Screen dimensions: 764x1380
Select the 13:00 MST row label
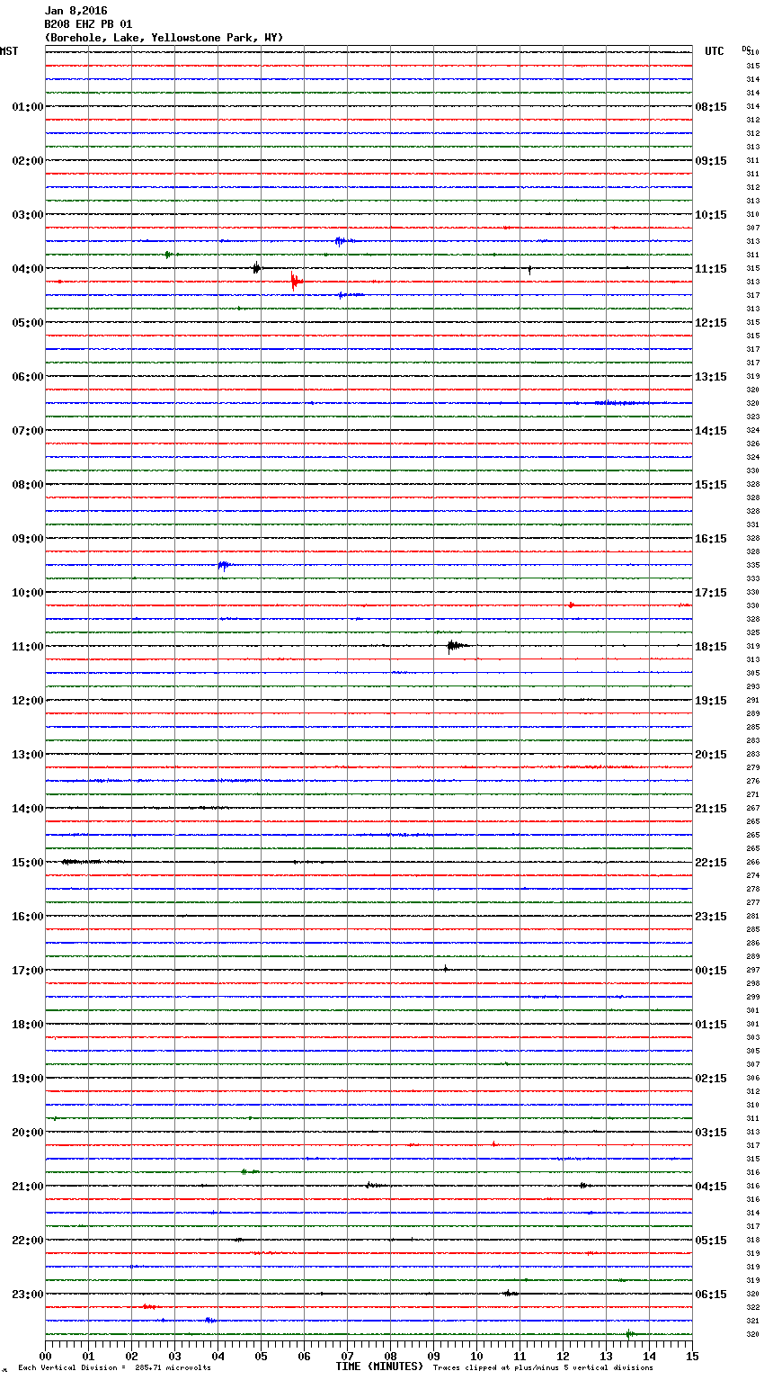[x=28, y=755]
